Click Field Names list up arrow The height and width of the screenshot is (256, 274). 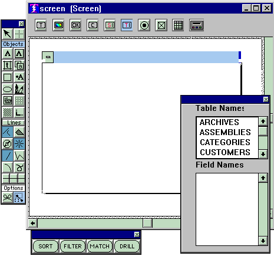(x=263, y=178)
